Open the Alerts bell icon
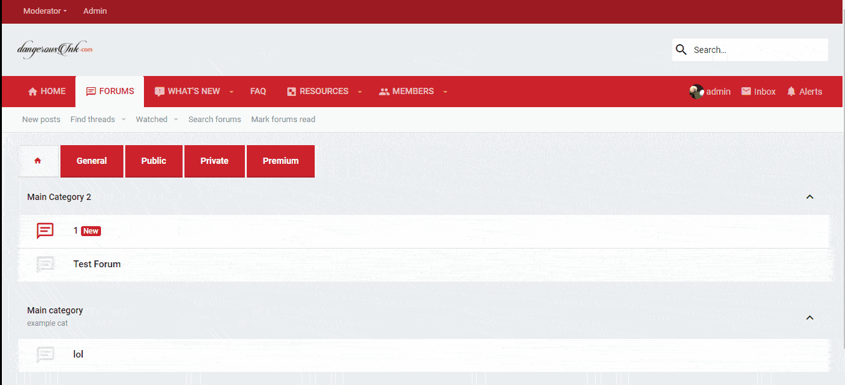845x385 pixels. pyautogui.click(x=791, y=92)
